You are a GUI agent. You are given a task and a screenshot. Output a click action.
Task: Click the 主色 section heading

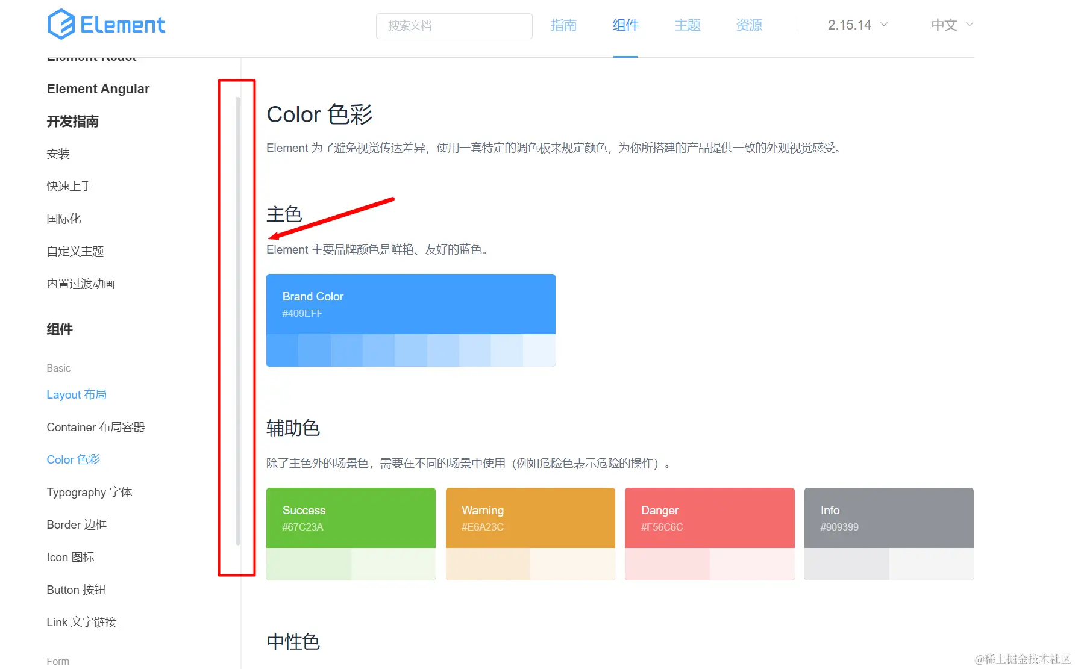(x=284, y=214)
